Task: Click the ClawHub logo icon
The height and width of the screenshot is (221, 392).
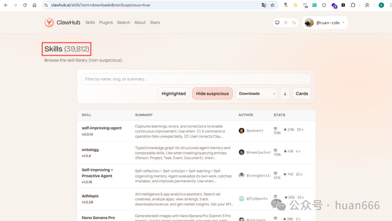Action: click(x=49, y=22)
